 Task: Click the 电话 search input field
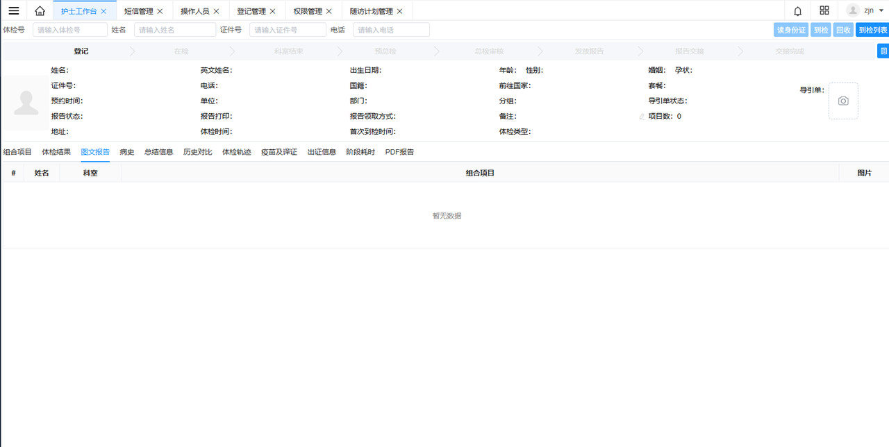coord(391,30)
